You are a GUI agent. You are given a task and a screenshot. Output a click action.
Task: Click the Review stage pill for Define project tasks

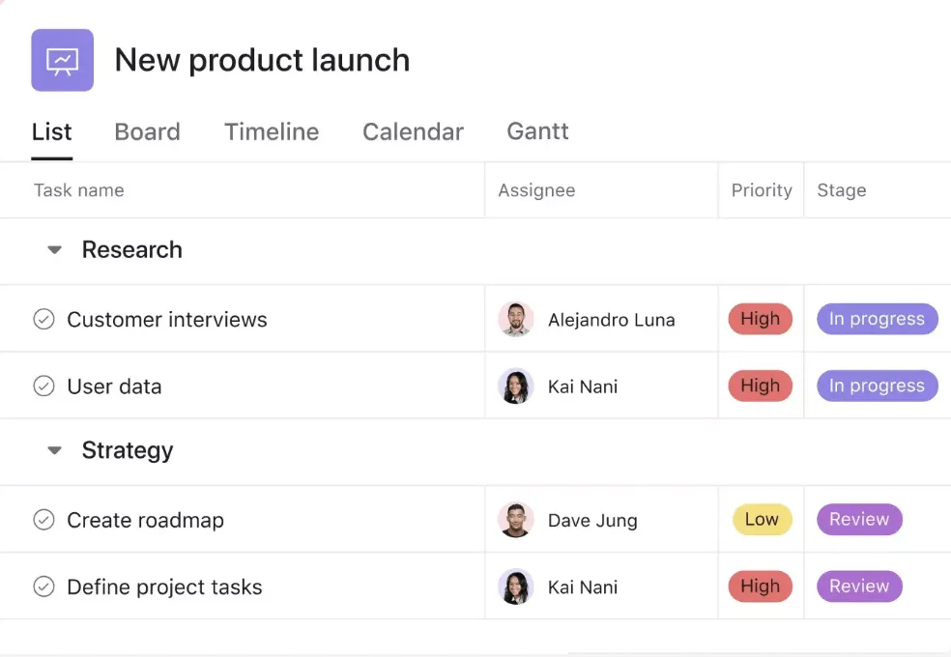(859, 586)
